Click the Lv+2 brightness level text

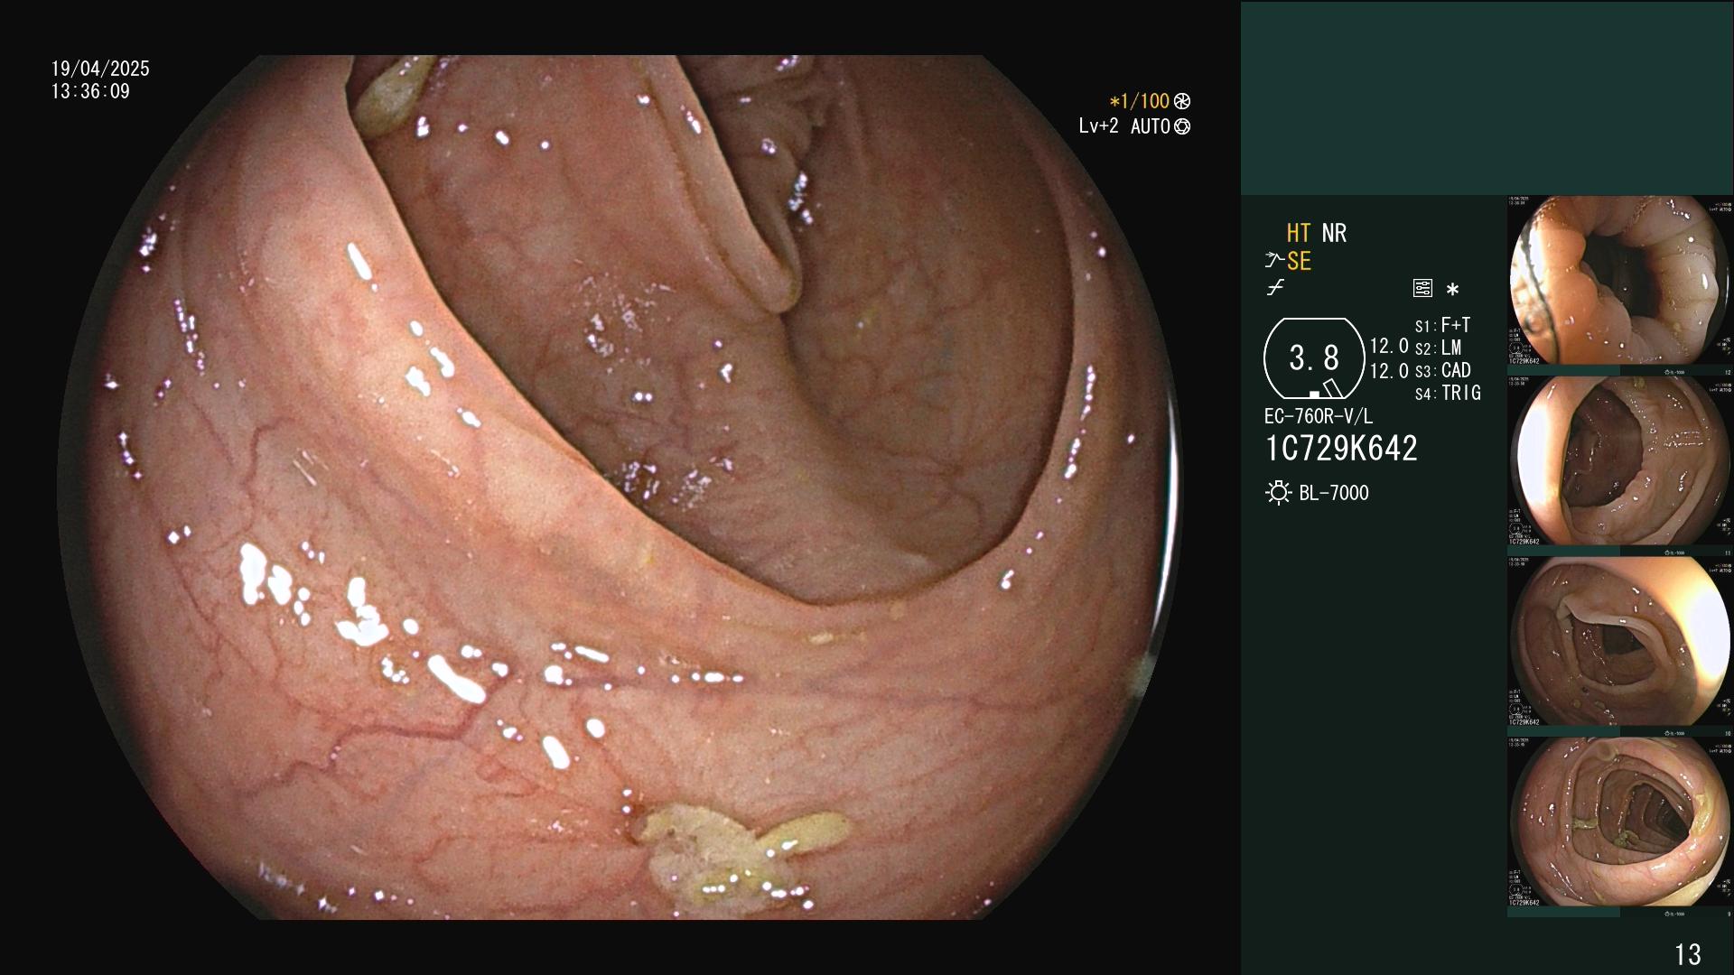(1098, 126)
